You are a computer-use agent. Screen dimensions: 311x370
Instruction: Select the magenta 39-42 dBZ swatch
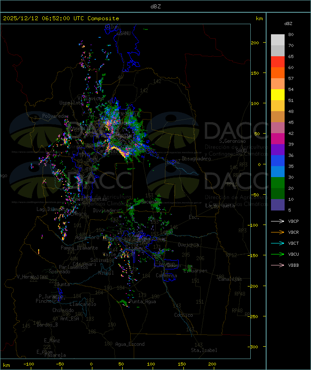278,138
